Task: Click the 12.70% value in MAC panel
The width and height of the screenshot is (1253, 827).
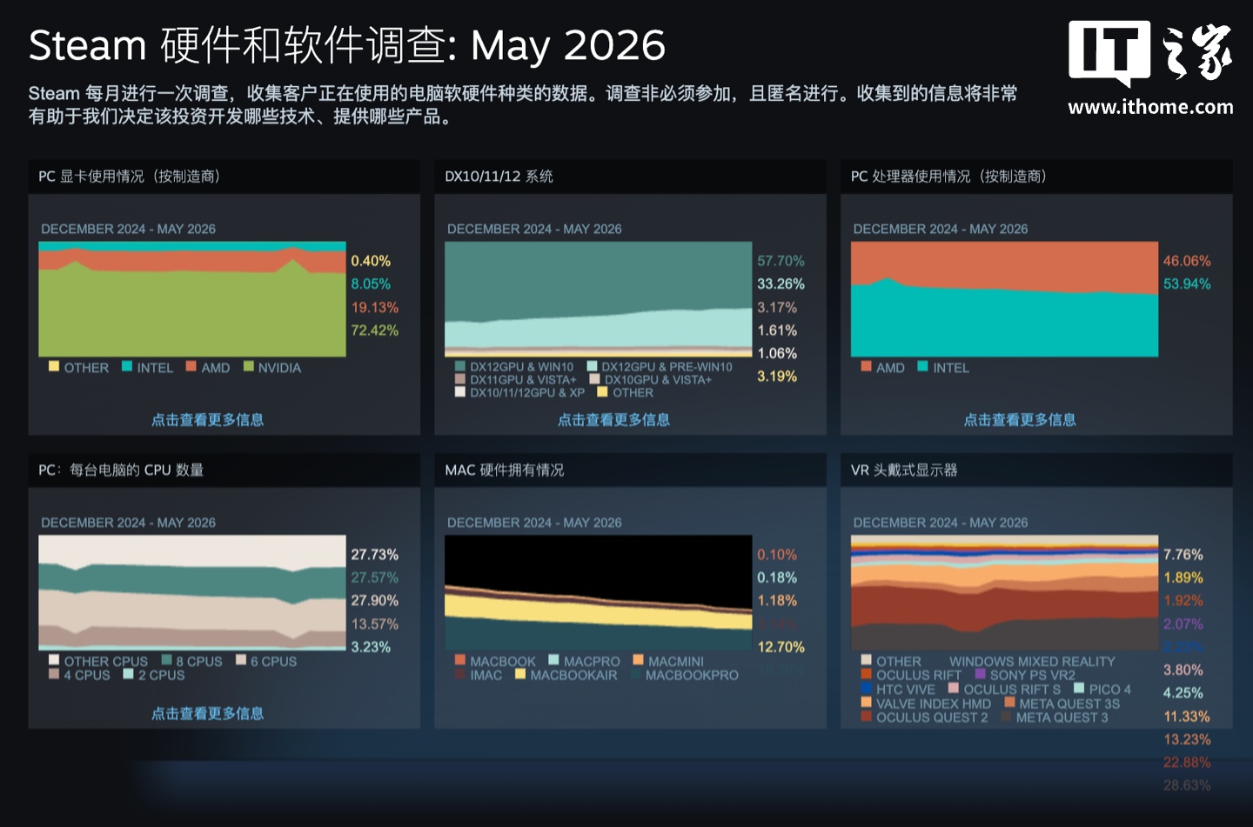Action: click(x=781, y=647)
